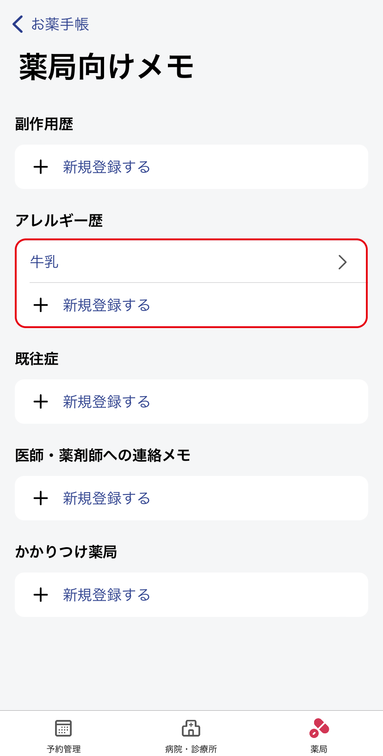
Task: Expand 牛乳 details via right chevron
Action: pyautogui.click(x=342, y=262)
